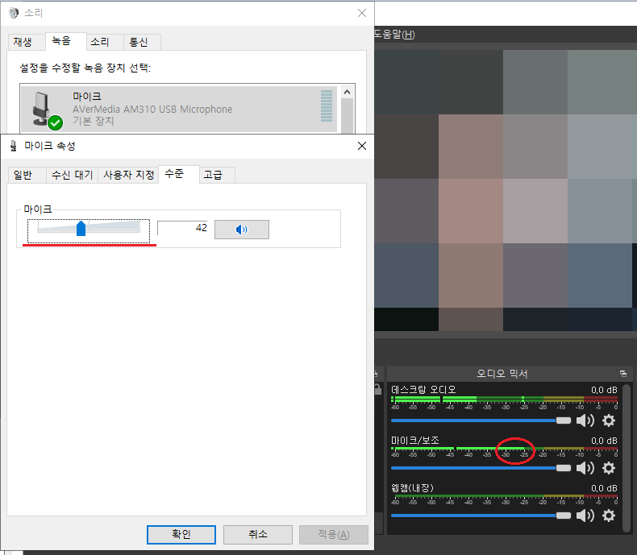637x555 pixels.
Task: Click the 마이크/보조 volume slider
Action: (x=481, y=468)
